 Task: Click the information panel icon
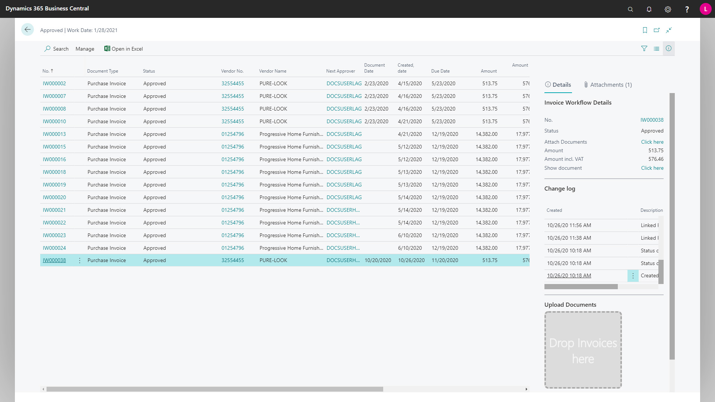coord(668,48)
